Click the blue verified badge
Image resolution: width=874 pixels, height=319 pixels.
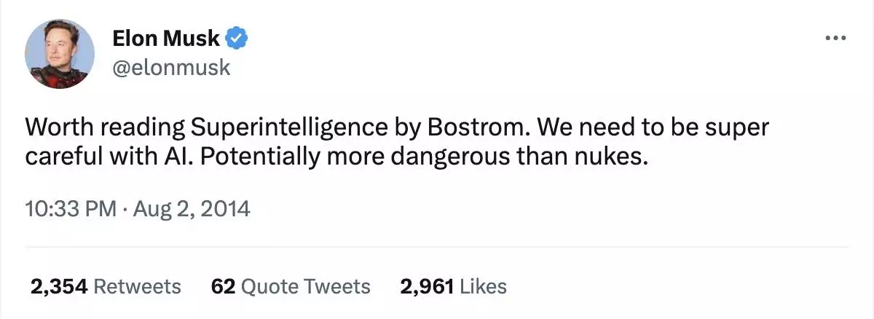click(238, 38)
